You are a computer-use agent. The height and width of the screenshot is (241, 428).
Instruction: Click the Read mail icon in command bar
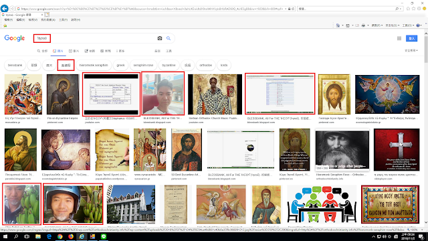(357, 25)
